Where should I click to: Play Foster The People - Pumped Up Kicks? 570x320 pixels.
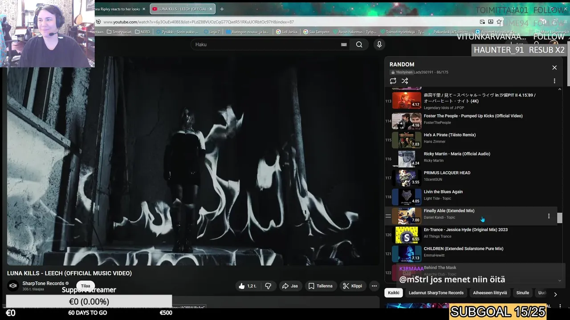[x=473, y=116]
